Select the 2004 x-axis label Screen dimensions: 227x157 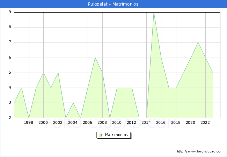(x=73, y=122)
